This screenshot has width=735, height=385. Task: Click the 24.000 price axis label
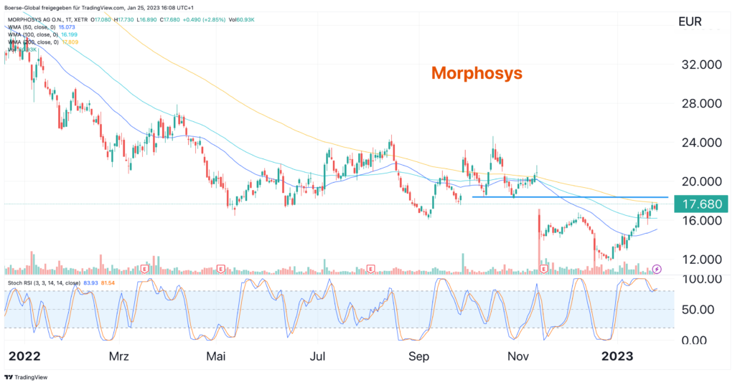tap(701, 143)
